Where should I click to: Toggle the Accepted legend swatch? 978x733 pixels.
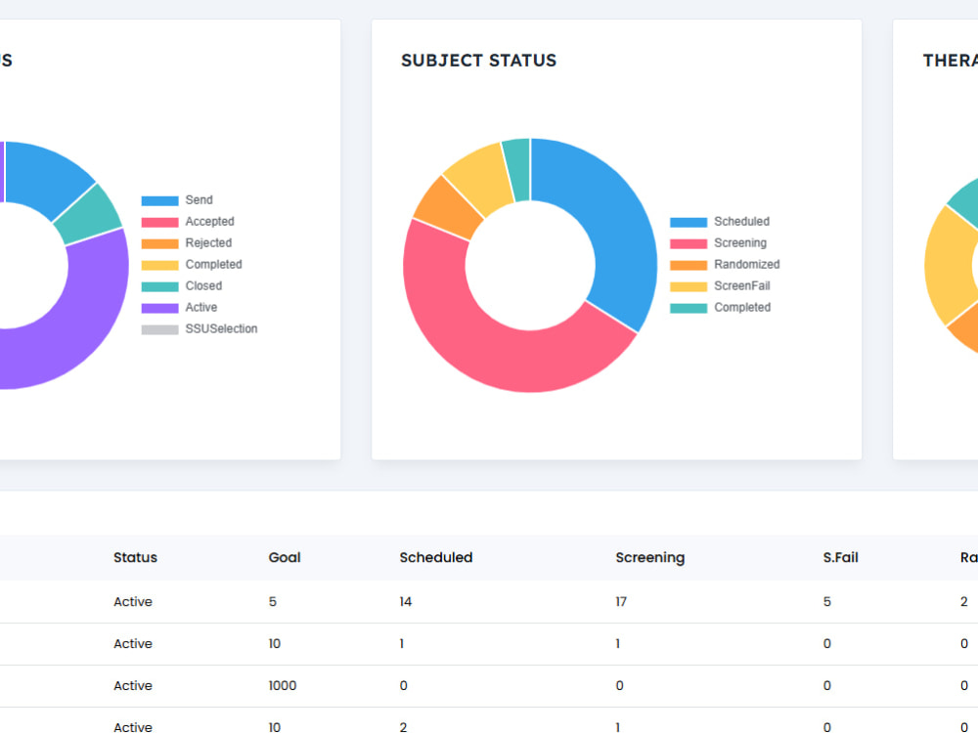(159, 222)
